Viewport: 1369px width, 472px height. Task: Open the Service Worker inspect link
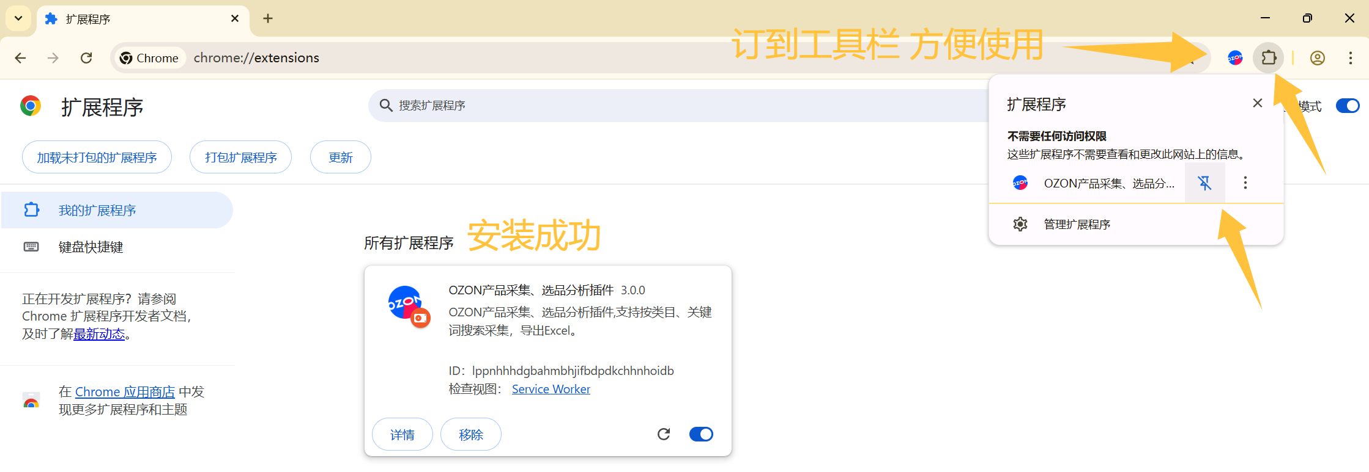pos(551,389)
